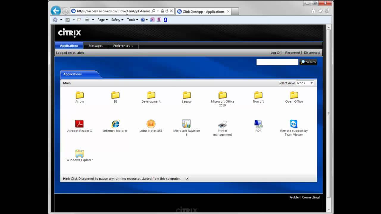Open the Microsoft Office 2010 folder

coord(222,99)
